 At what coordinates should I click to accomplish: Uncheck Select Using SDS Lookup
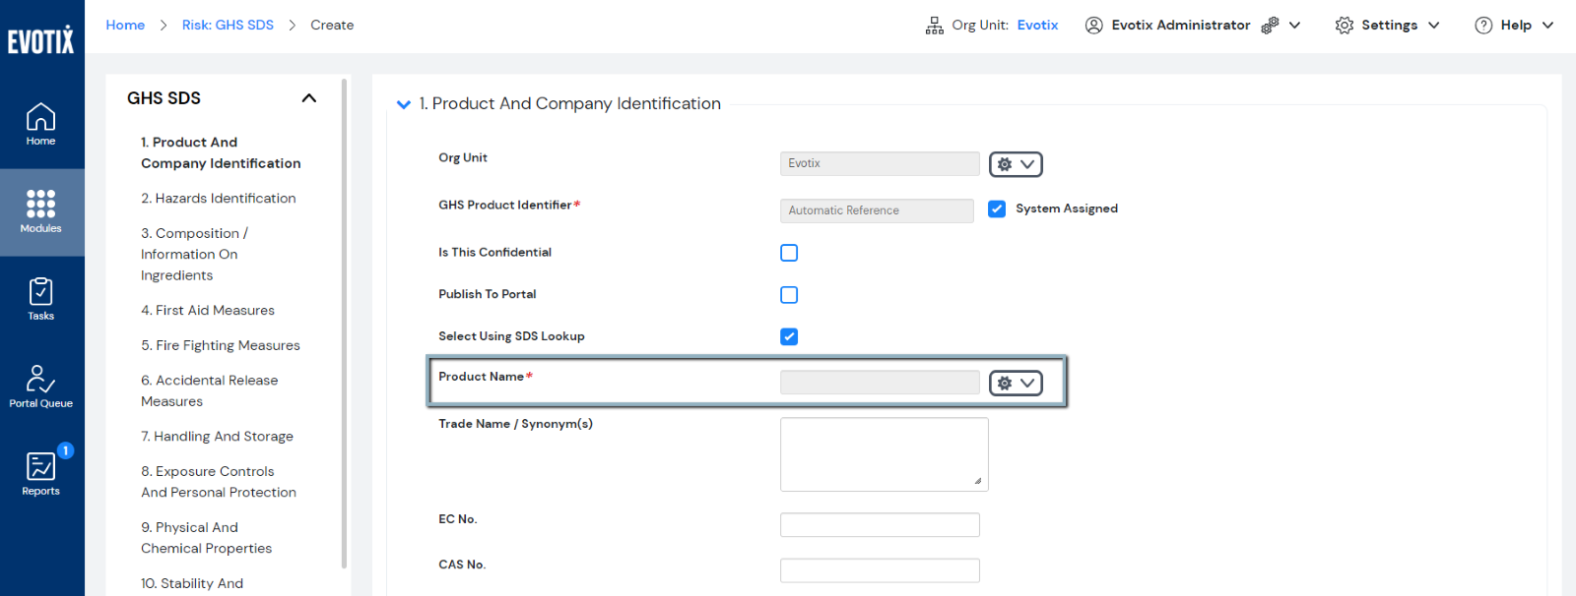point(789,336)
